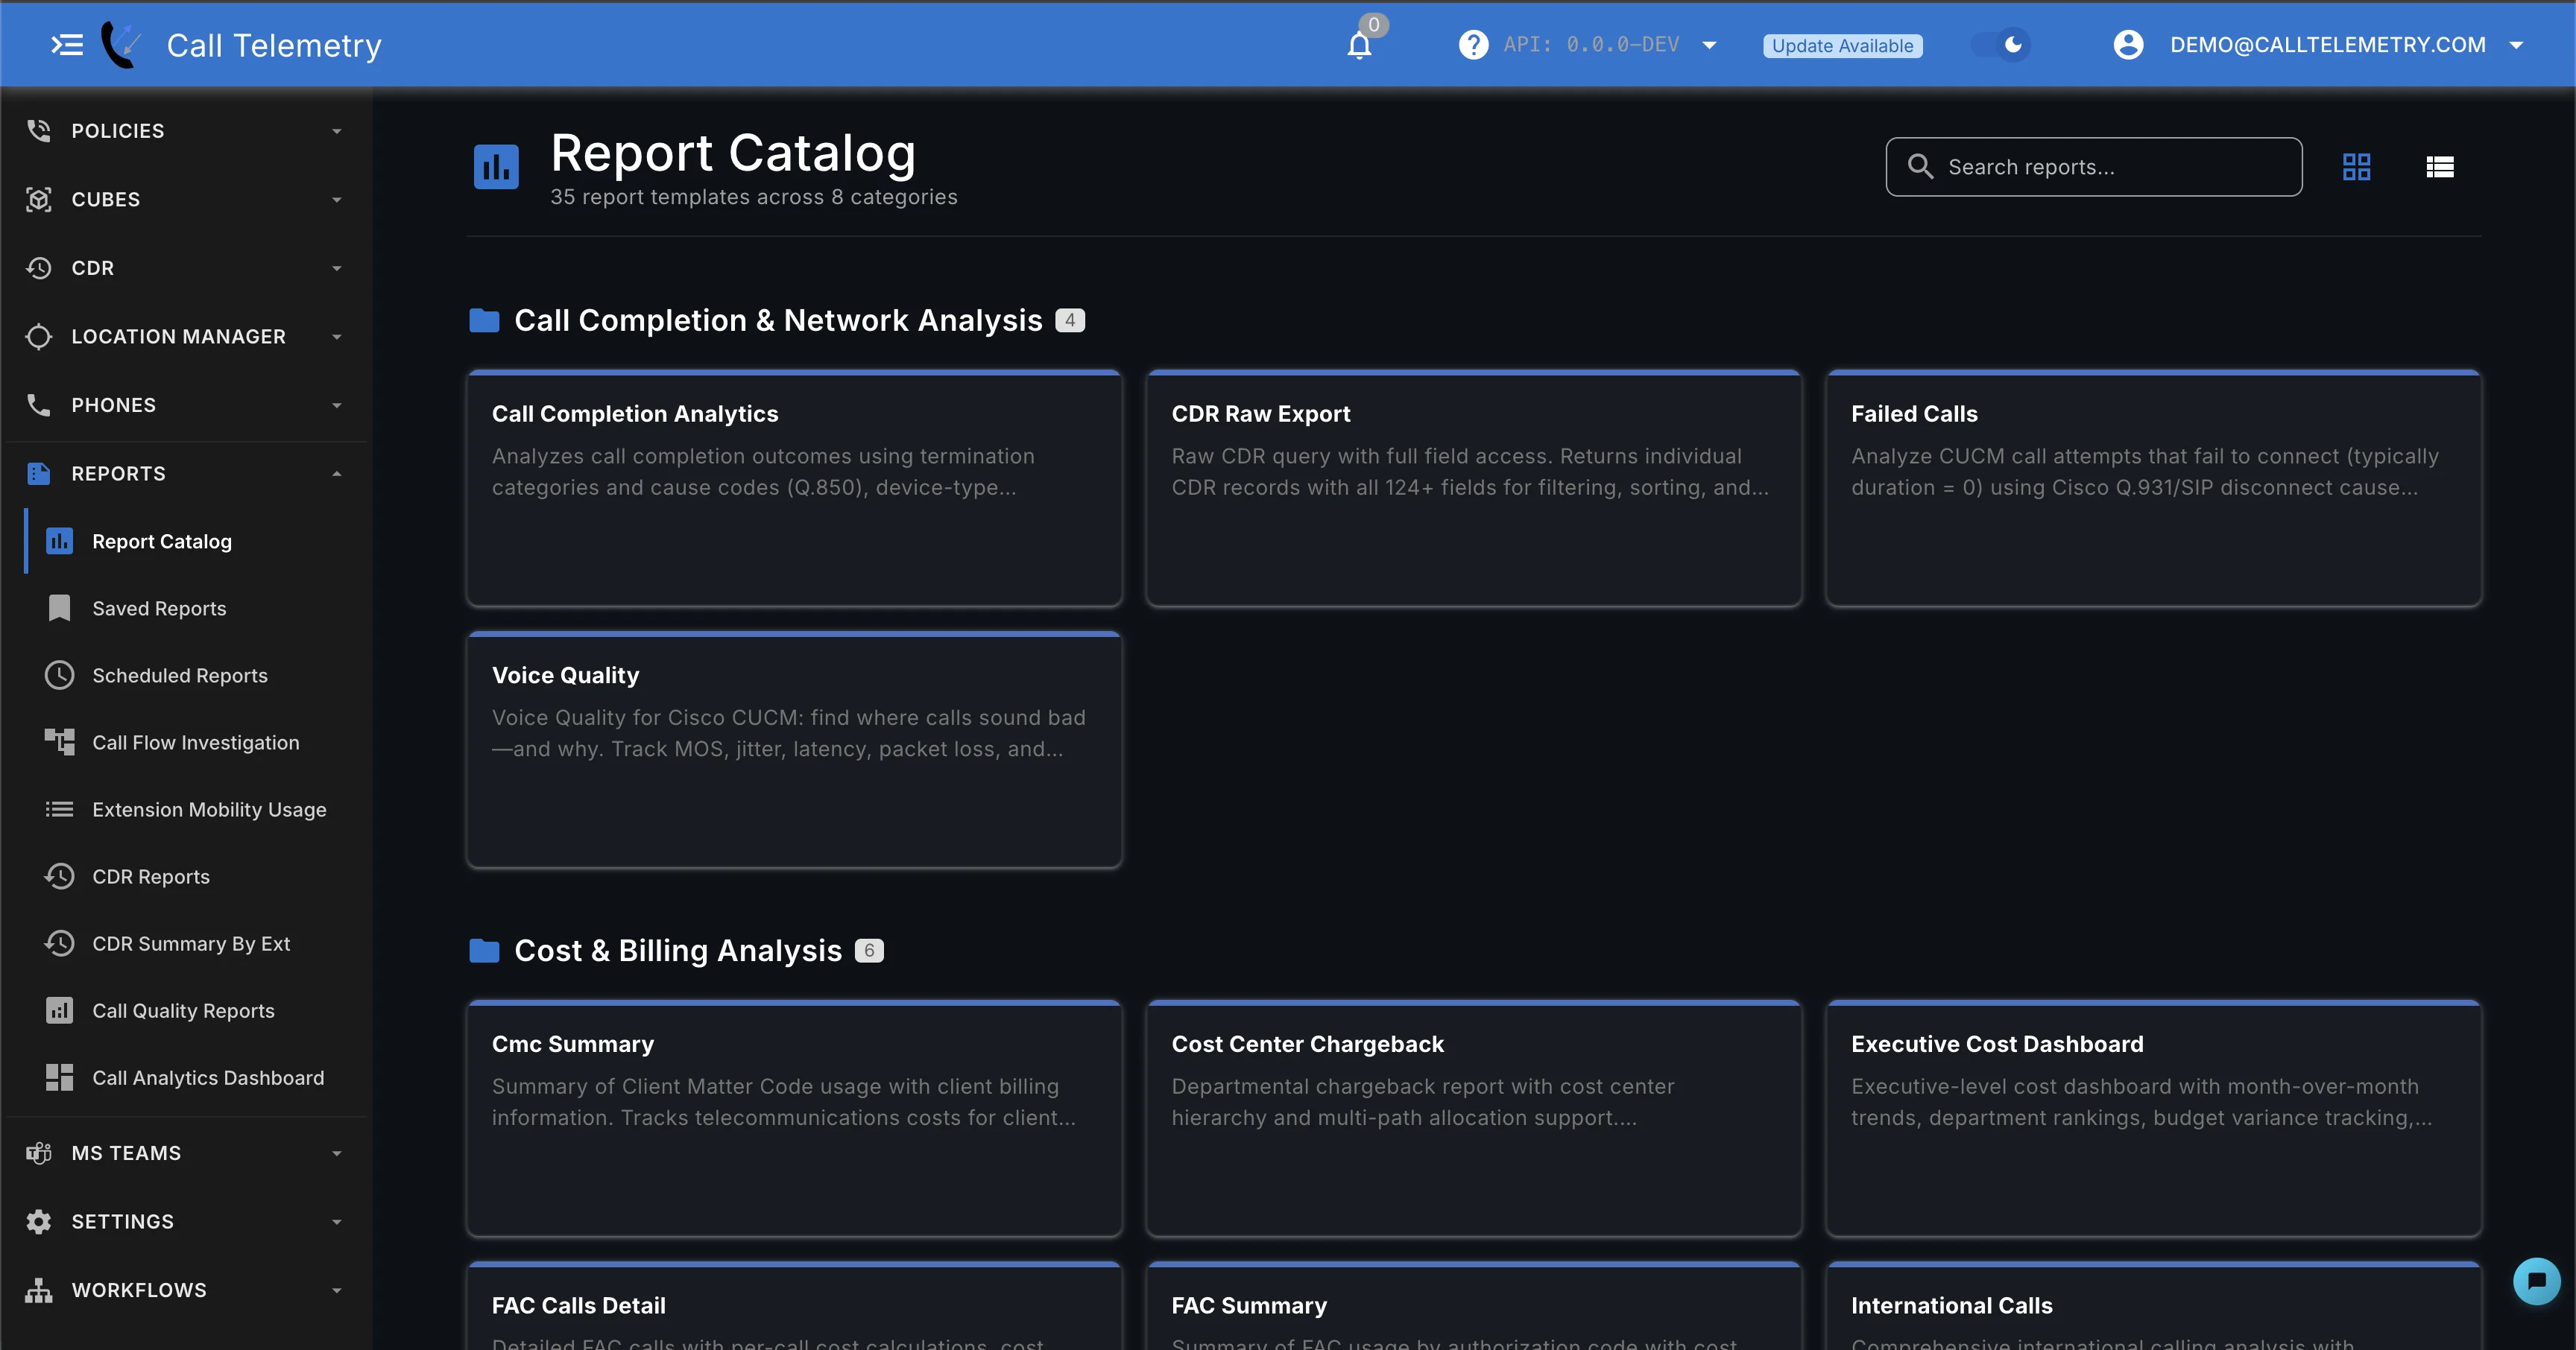The height and width of the screenshot is (1350, 2576).
Task: Expand the Settings menu arrow
Action: tap(337, 1221)
